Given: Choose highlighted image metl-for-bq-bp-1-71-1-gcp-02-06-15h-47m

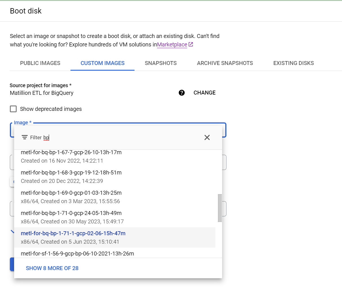Looking at the screenshot, I should click(x=115, y=237).
